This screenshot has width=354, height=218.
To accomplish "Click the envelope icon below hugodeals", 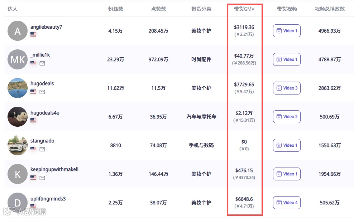I will click(x=42, y=92).
